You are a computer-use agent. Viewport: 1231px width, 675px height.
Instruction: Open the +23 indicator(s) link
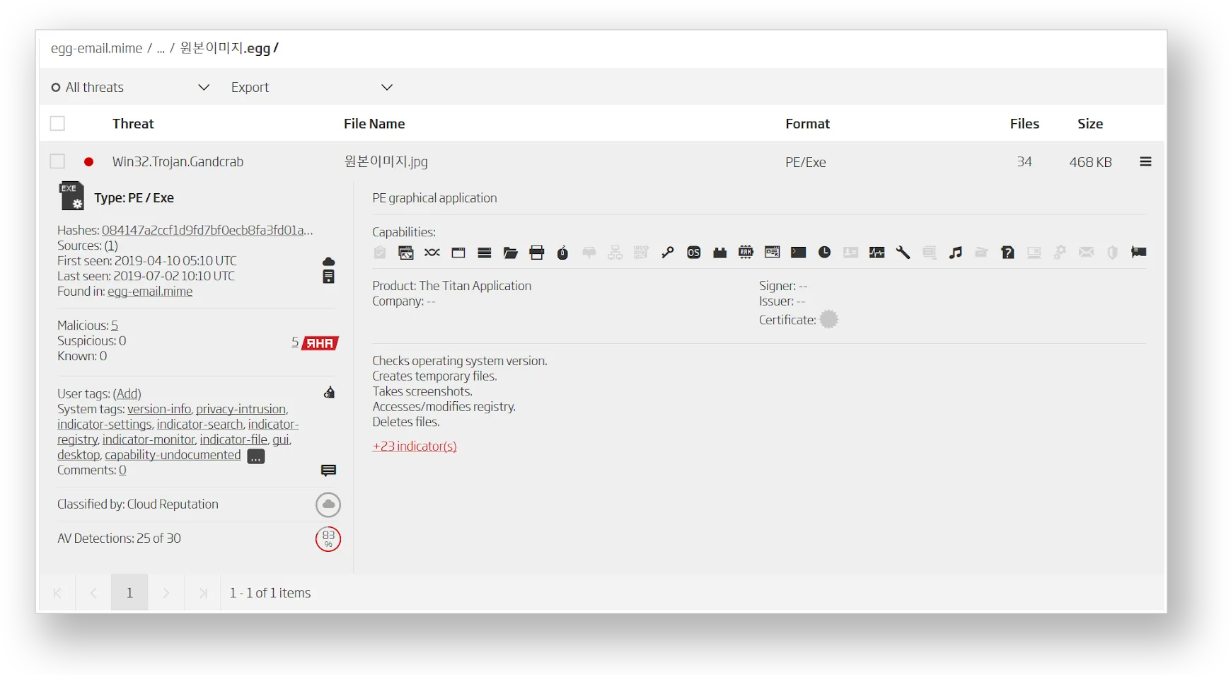[415, 446]
